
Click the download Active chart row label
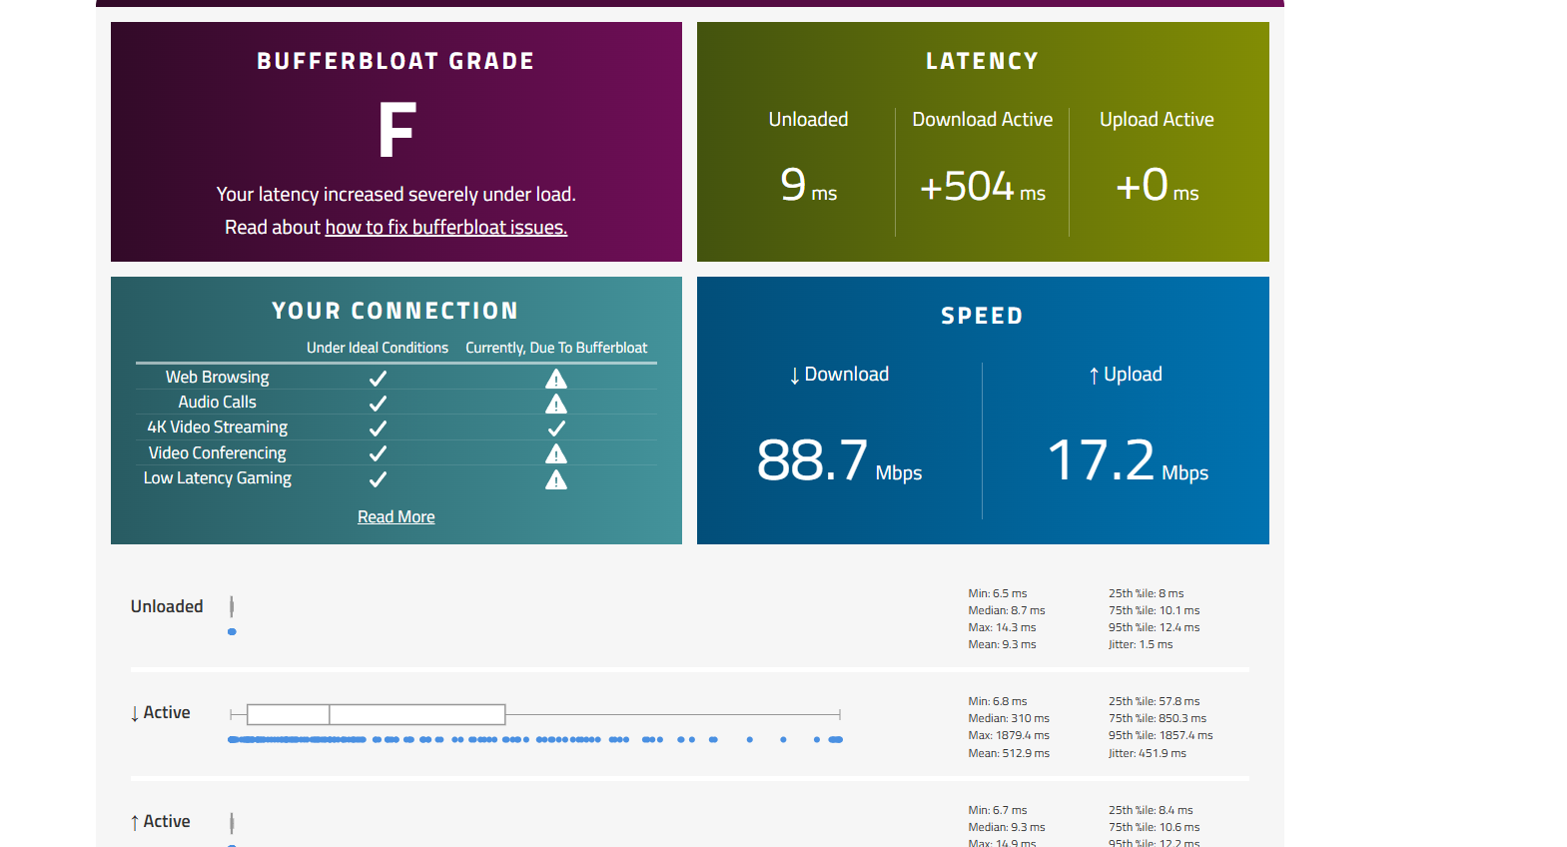(x=160, y=712)
